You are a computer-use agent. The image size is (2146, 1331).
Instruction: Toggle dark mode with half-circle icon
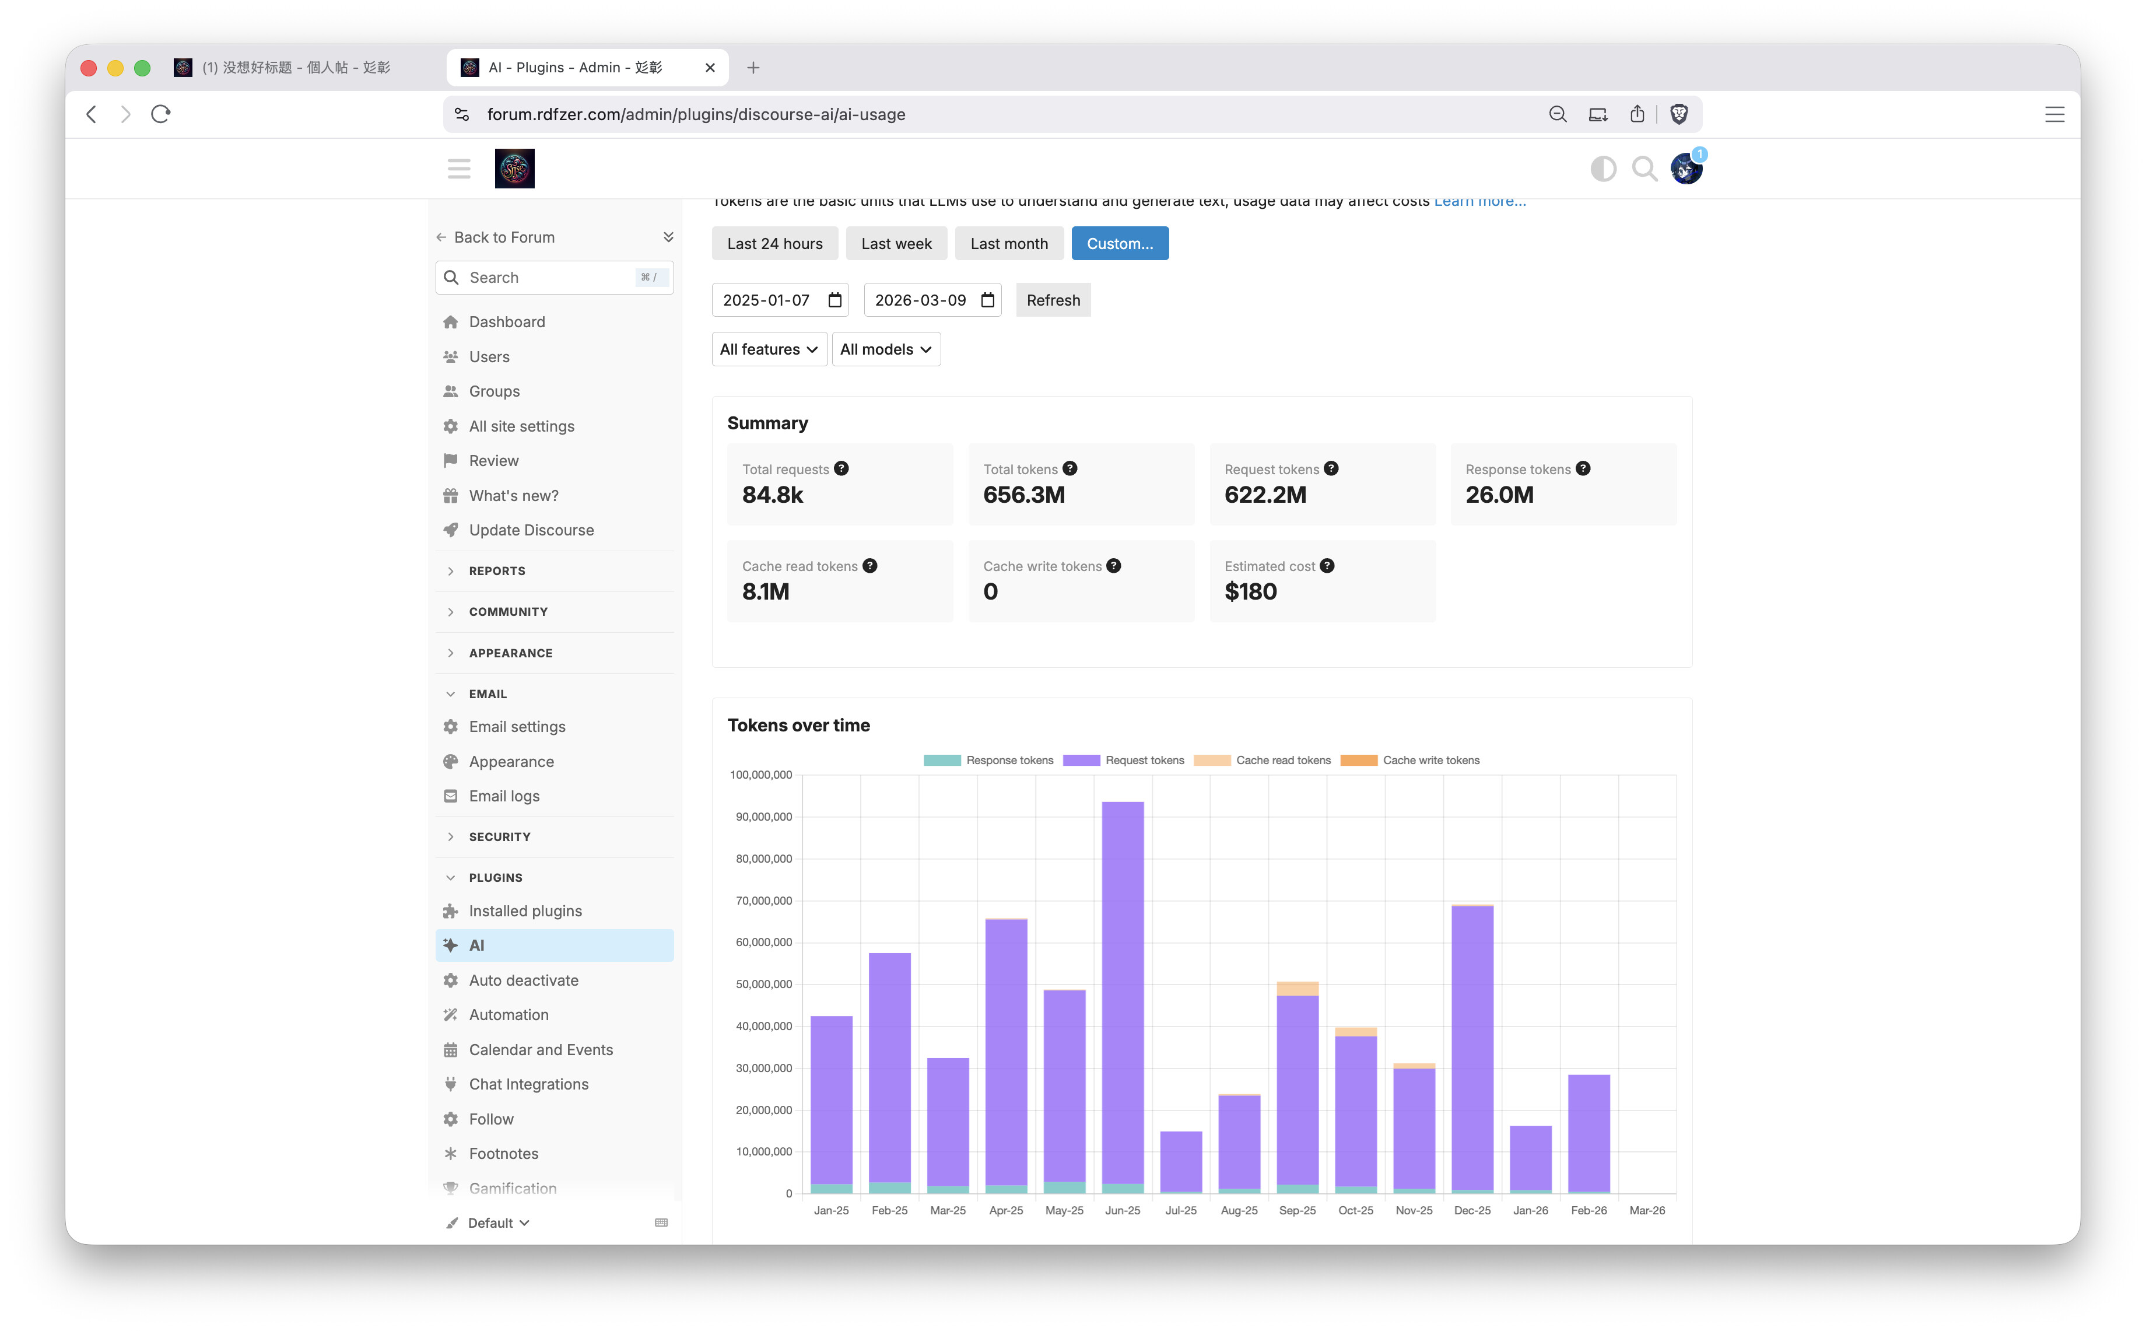point(1603,168)
